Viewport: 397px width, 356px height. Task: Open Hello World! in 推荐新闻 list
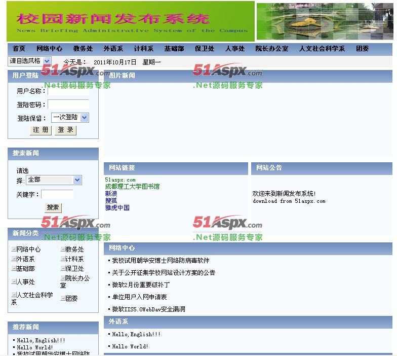35,347
